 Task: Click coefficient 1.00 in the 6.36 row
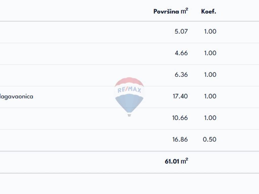210,75
